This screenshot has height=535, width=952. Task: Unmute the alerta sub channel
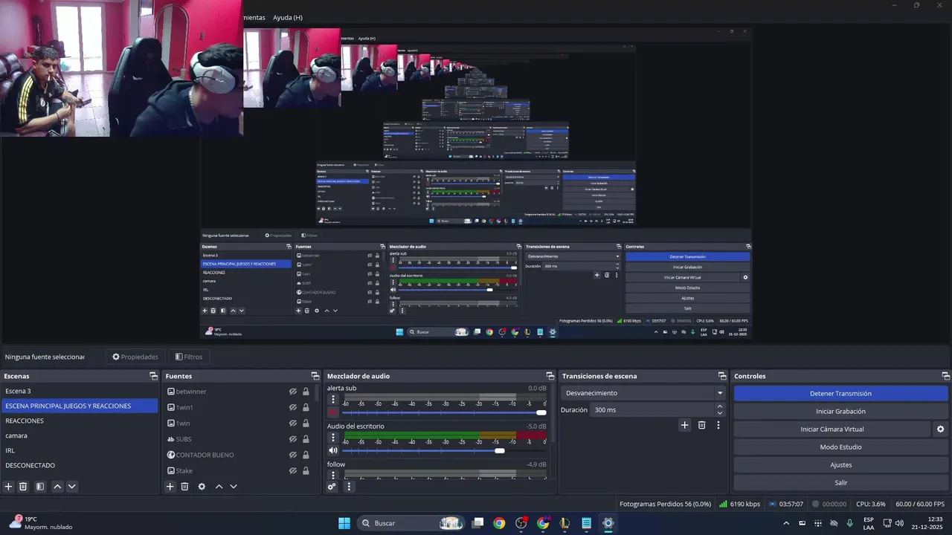pos(332,412)
